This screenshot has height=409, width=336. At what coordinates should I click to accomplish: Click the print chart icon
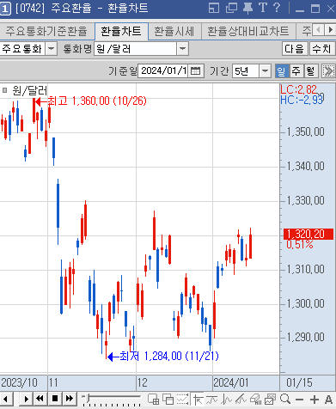(x=256, y=400)
